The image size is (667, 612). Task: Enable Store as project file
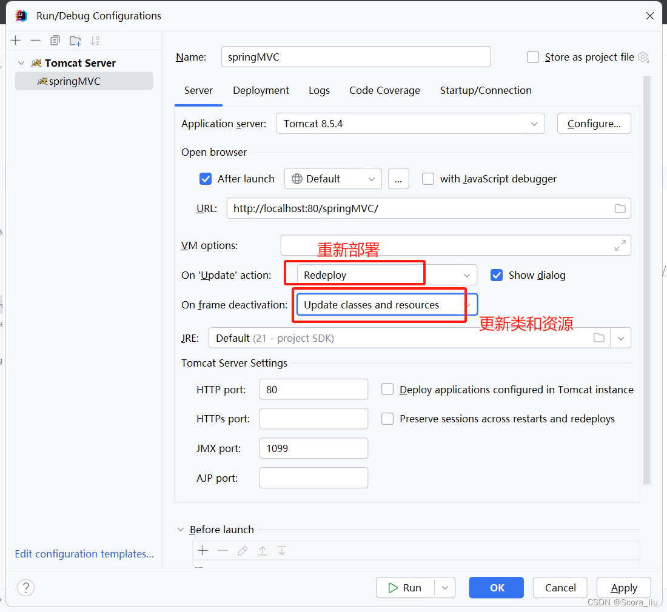click(x=533, y=57)
